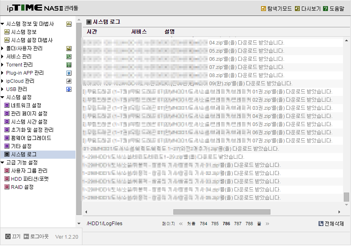
Task: Click the icon left of 시스템 시간 설정
Action: 7,122
